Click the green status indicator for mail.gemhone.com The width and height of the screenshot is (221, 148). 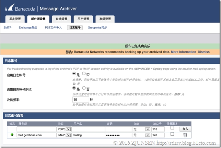click(x=12, y=135)
